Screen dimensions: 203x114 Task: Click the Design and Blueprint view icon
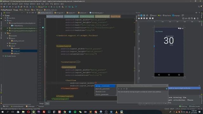coord(144,16)
